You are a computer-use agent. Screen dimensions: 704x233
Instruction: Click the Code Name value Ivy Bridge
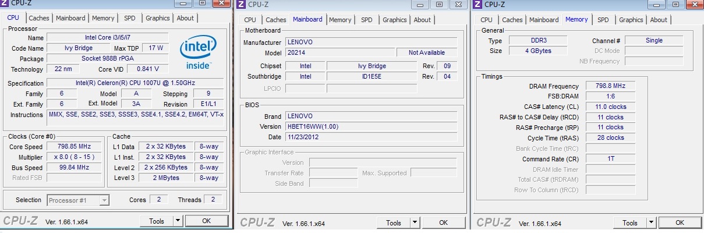(x=77, y=48)
